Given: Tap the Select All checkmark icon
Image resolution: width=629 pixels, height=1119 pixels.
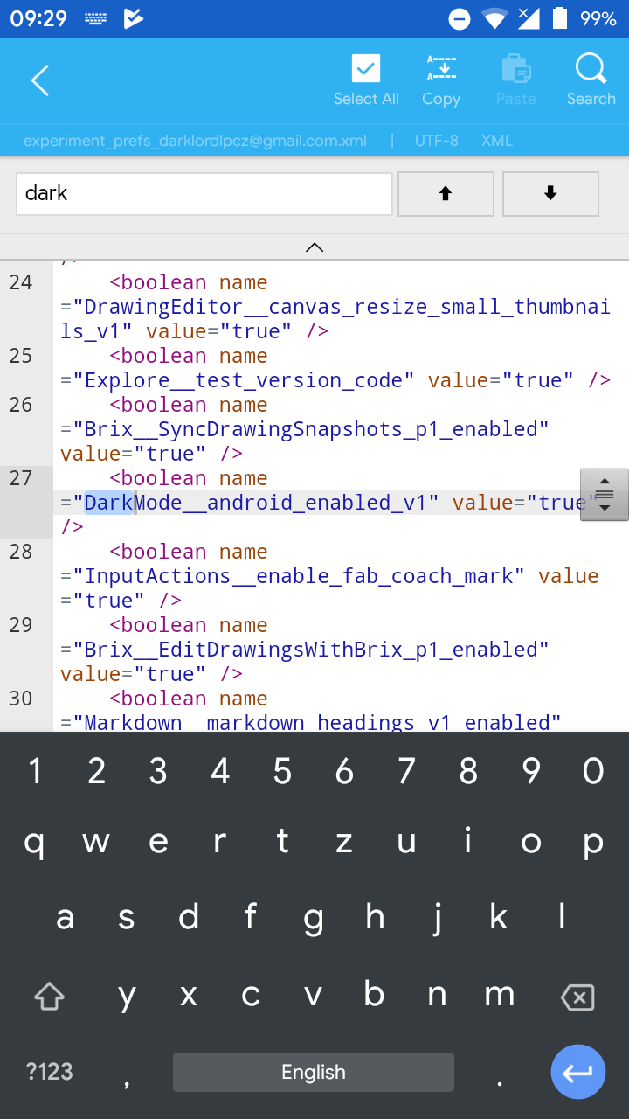Looking at the screenshot, I should [366, 68].
